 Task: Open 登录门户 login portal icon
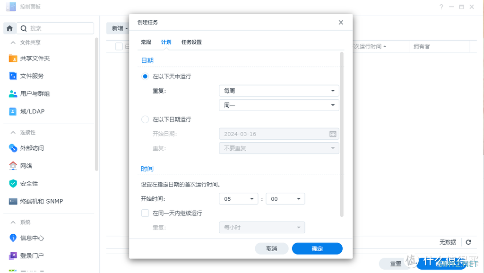click(x=13, y=256)
